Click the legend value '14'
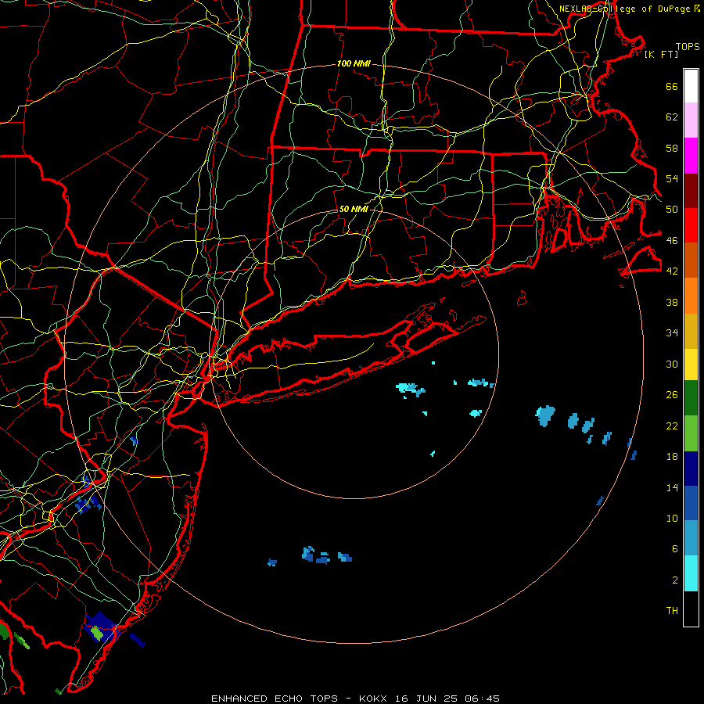Screen dimensions: 704x704 (x=672, y=487)
